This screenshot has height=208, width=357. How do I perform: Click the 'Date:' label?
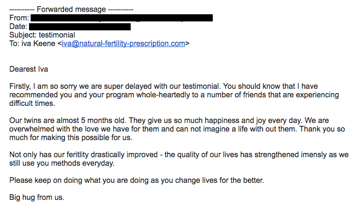(x=18, y=27)
